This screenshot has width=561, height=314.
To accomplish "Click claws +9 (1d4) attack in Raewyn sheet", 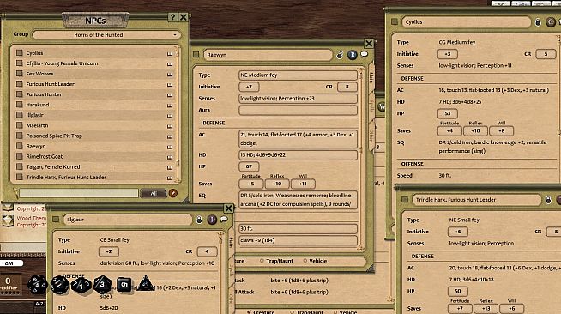I will 298,240.
